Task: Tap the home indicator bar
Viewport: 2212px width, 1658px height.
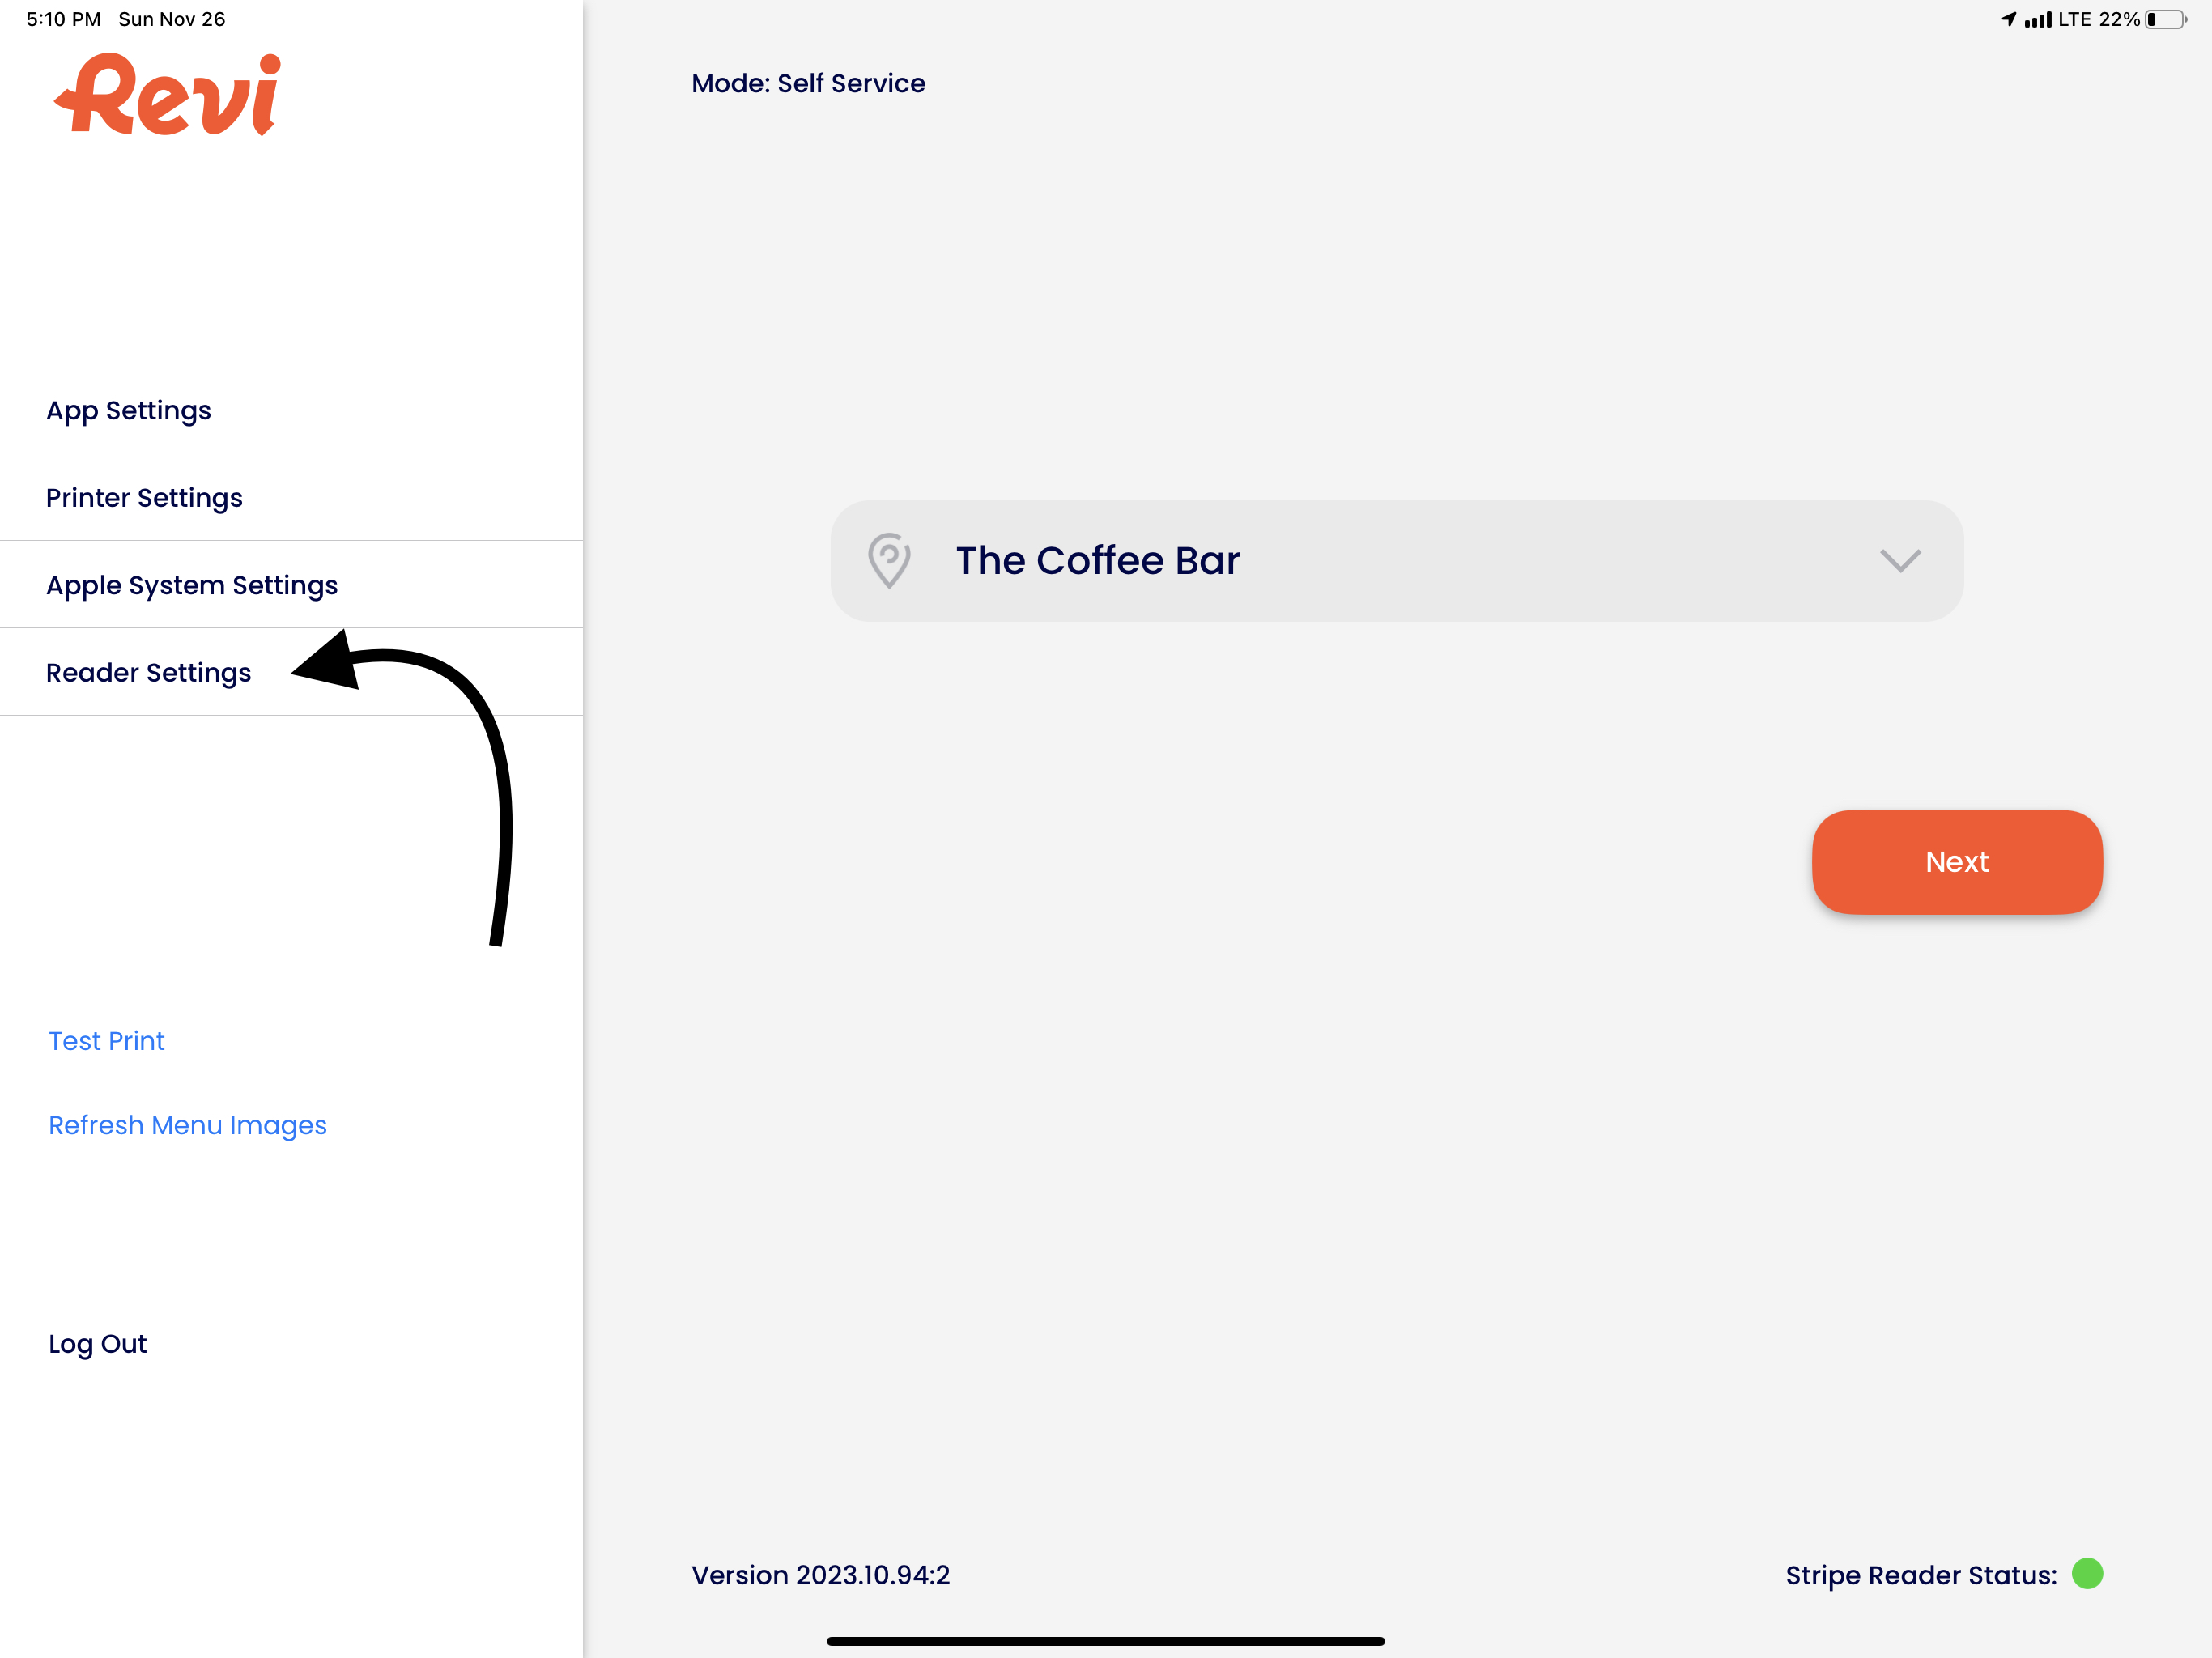Action: 1105,1640
